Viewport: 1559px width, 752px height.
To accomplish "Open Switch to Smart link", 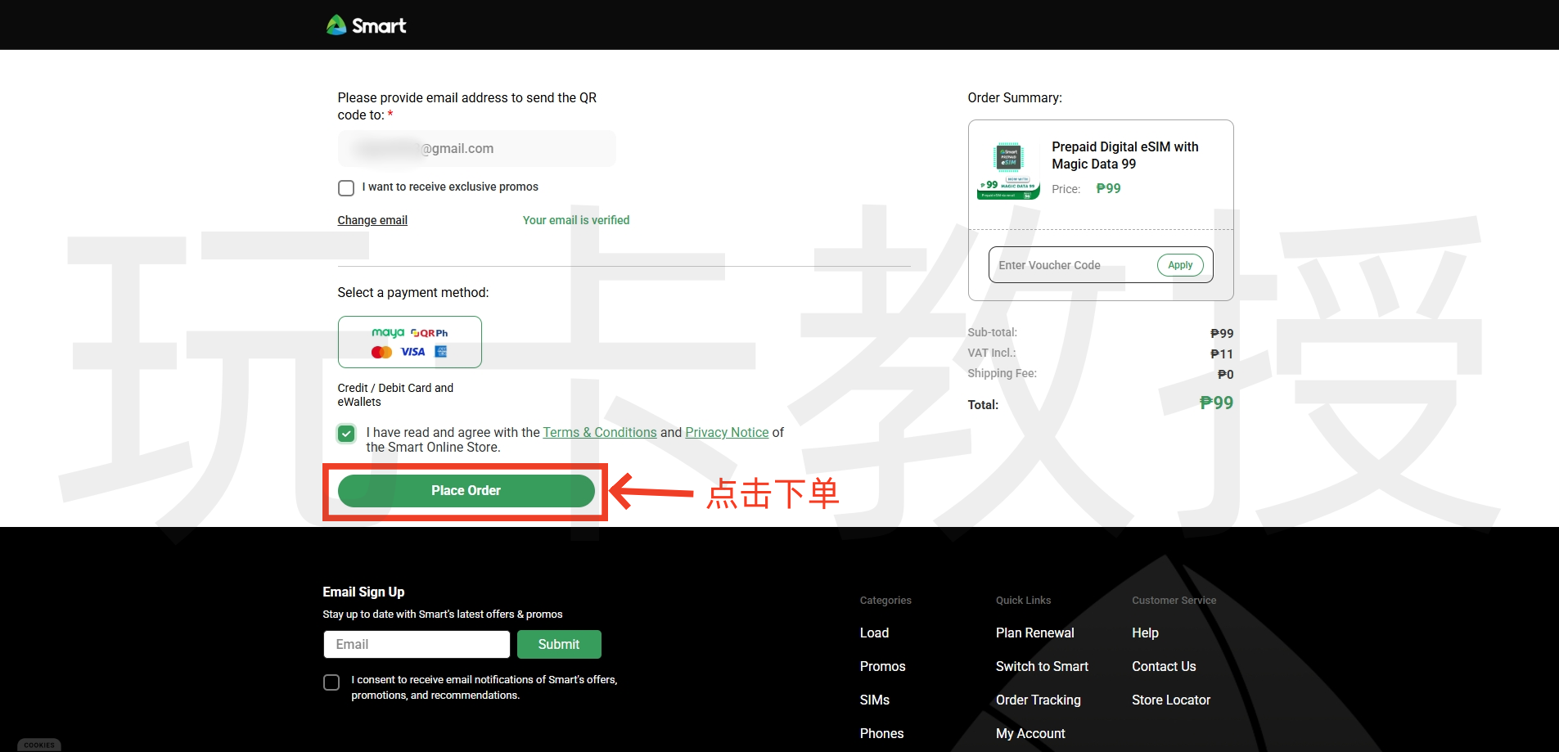I will (x=1042, y=666).
